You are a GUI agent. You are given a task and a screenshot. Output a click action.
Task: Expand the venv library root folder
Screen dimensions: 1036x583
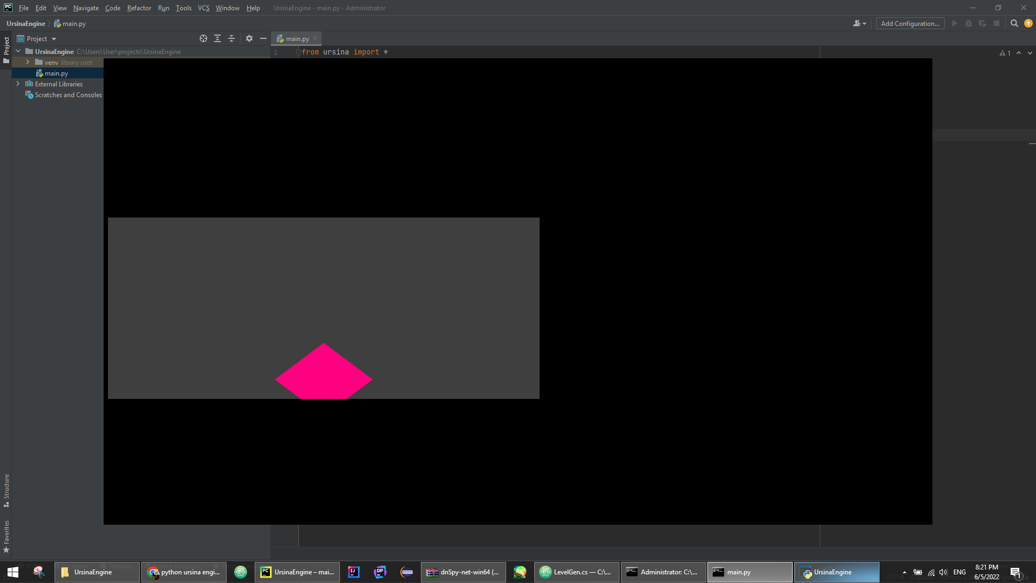click(x=28, y=63)
